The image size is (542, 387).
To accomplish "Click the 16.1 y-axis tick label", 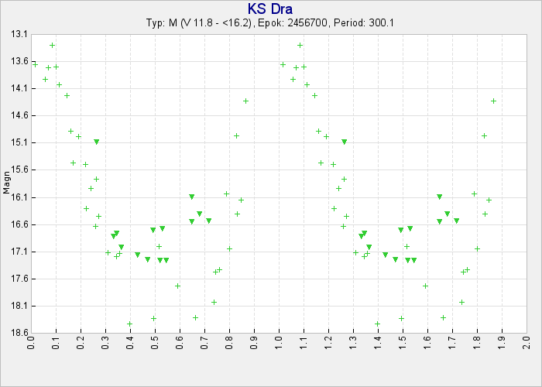I will pos(19,197).
